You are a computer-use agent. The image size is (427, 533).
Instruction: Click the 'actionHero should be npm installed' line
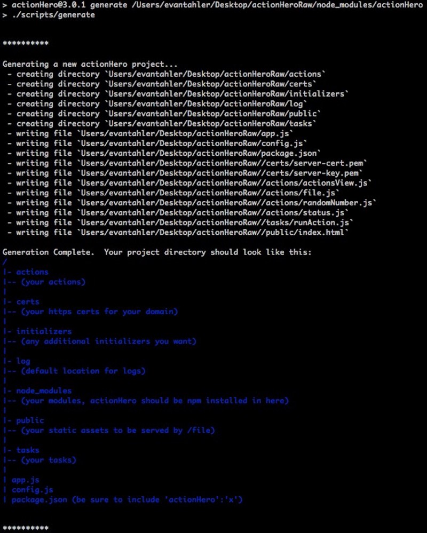(x=146, y=401)
